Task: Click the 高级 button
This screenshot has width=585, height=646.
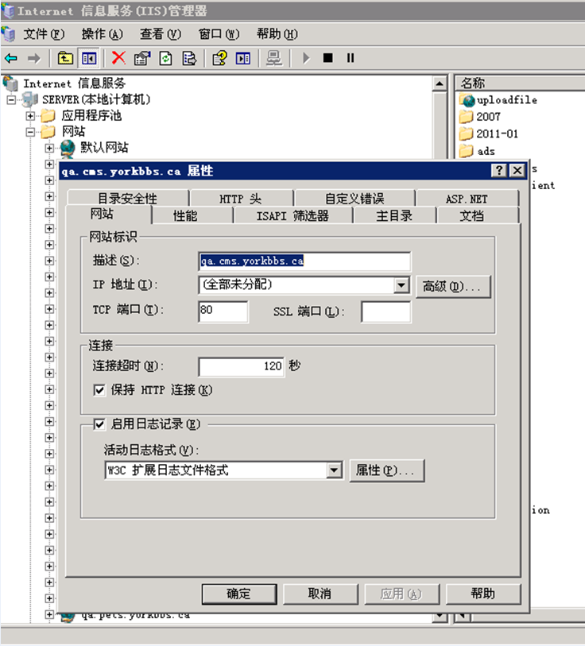Action: pyautogui.click(x=453, y=286)
